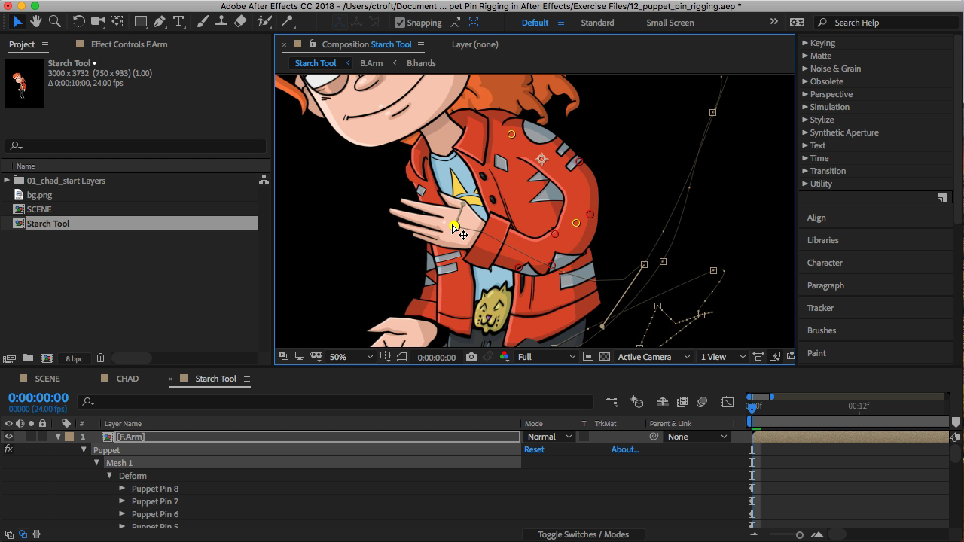This screenshot has height=542, width=964.
Task: Click Toggle Switches / Modes button
Action: [x=582, y=534]
